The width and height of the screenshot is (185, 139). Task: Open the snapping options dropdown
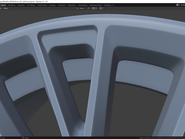97,8
